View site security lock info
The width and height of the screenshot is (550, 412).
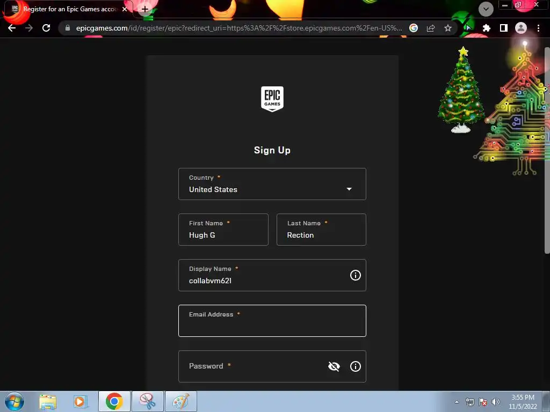(68, 28)
